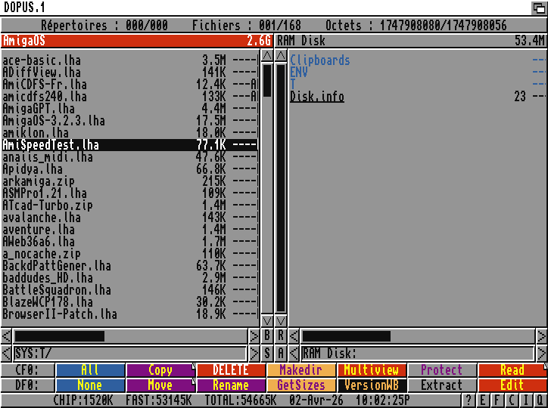Click the left panel horizontal scrollbar
This screenshot has height=408, width=548.
131,335
